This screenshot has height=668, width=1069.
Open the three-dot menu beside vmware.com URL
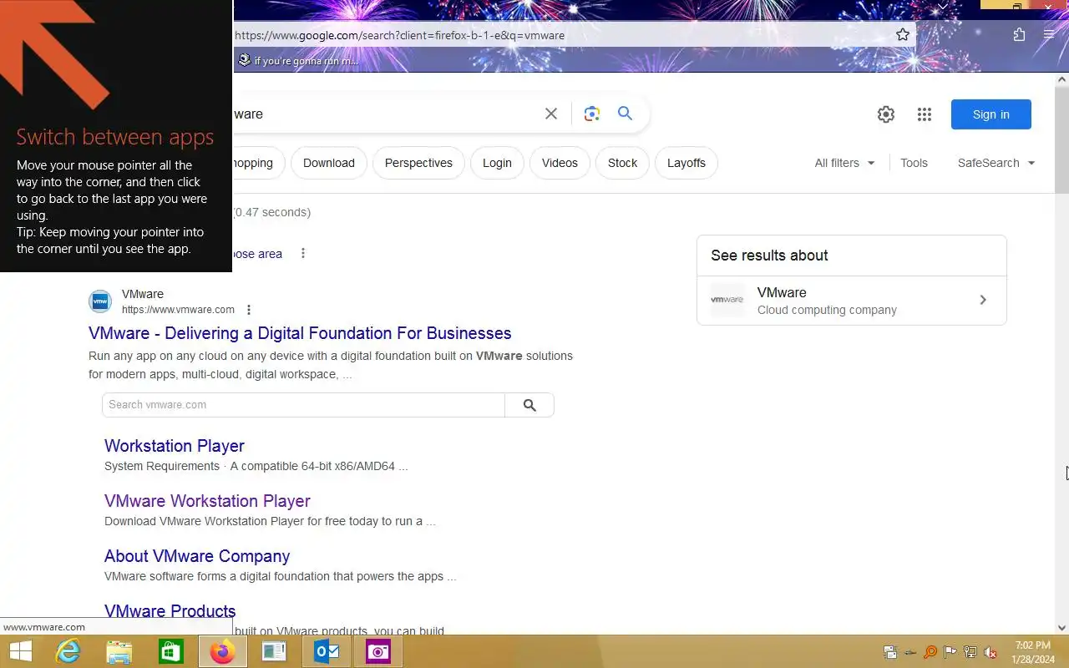point(249,310)
